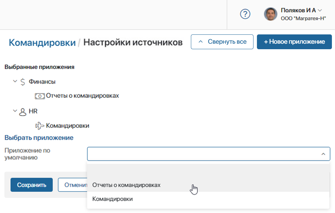Collapse the Финансы tree chevron
The height and width of the screenshot is (213, 335).
pyautogui.click(x=15, y=81)
